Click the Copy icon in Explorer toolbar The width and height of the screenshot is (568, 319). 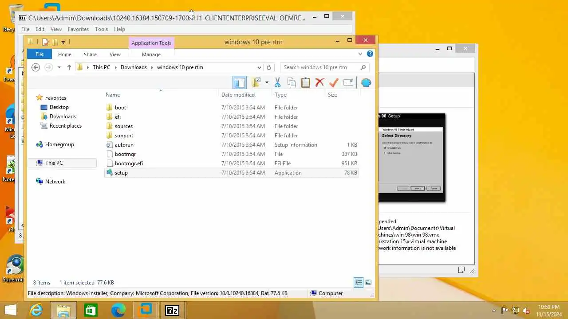[292, 82]
